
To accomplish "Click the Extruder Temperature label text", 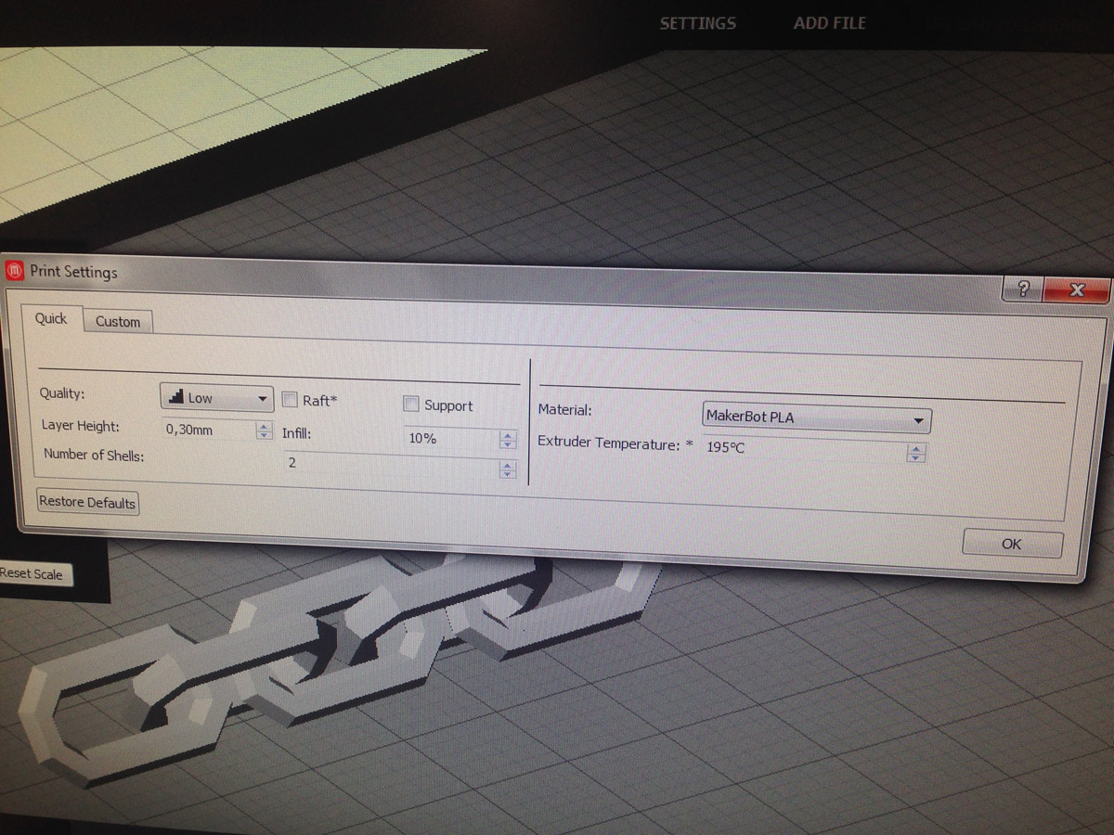I will (x=615, y=443).
